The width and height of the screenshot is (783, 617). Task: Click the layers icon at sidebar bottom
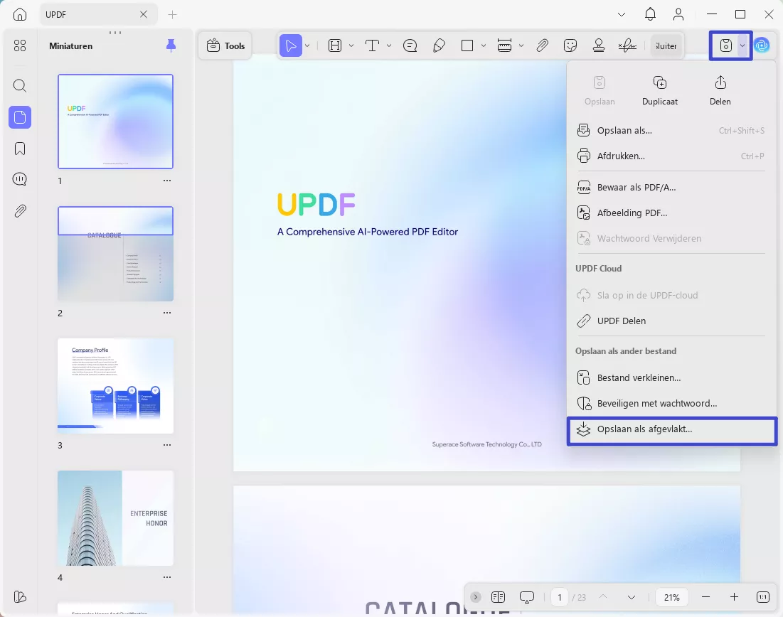pyautogui.click(x=20, y=596)
